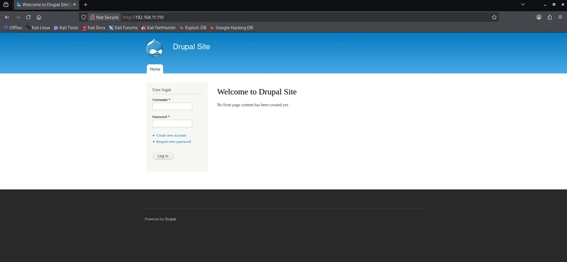Click the forward navigation arrow
The image size is (567, 262).
(17, 17)
